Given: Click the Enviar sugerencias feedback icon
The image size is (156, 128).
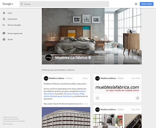Looking at the screenshot, I should (4, 33).
